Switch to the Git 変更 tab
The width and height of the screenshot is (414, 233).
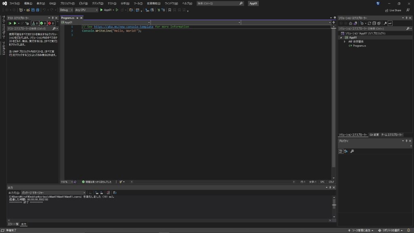374,134
